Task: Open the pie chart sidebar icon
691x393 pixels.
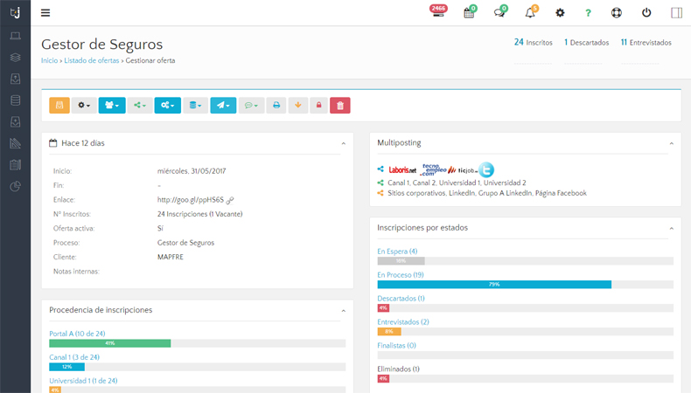Action: [x=16, y=187]
